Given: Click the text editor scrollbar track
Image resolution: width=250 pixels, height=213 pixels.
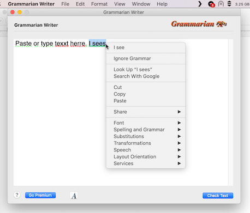Looking at the screenshot, I should tap(231, 112).
